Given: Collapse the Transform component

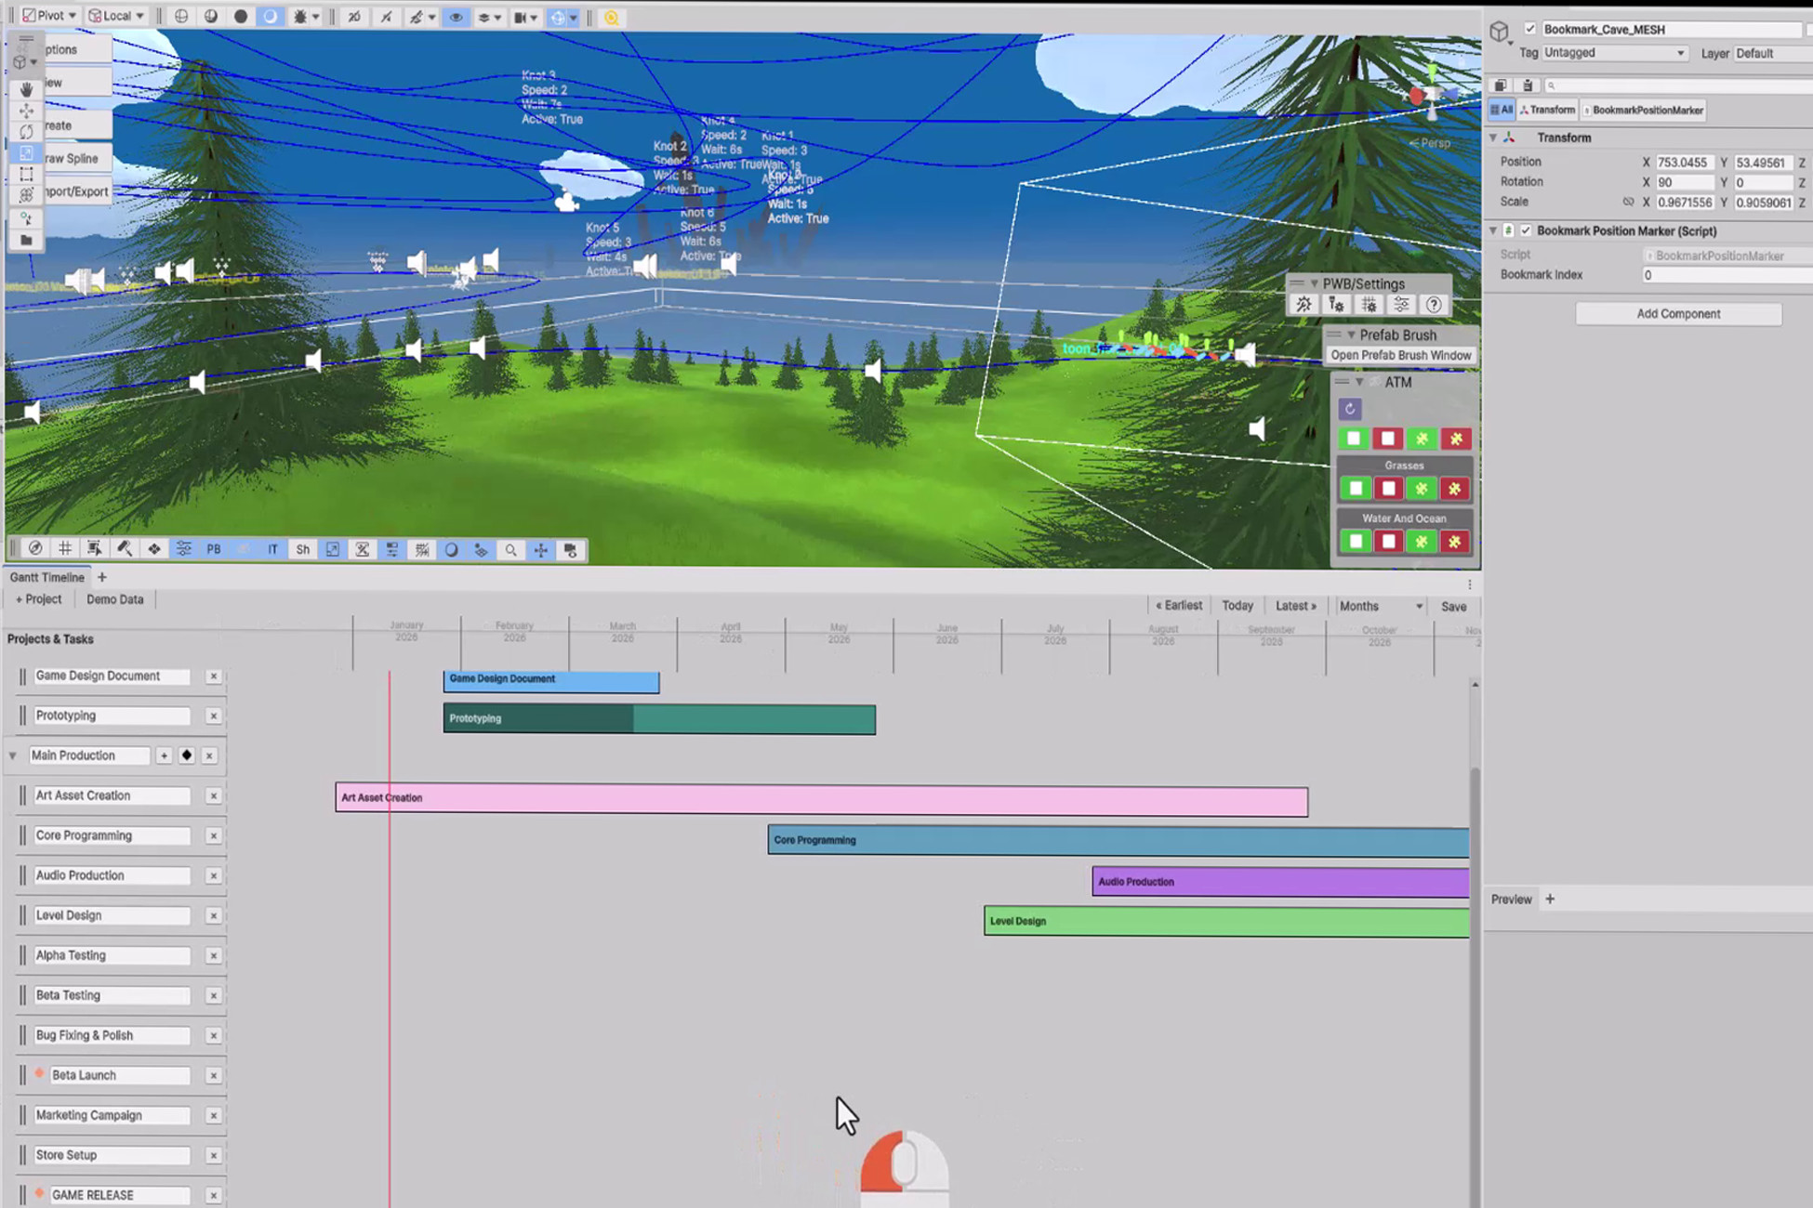Looking at the screenshot, I should (1494, 138).
